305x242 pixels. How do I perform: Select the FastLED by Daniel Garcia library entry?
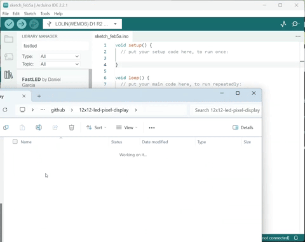[x=53, y=82]
